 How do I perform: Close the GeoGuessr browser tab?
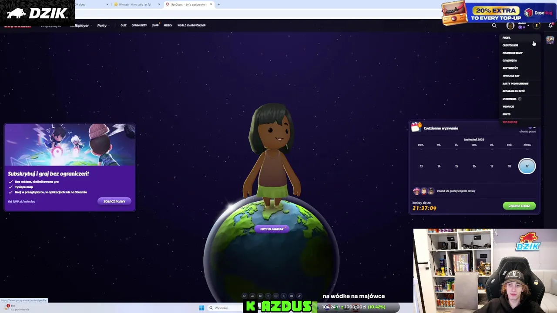click(x=211, y=4)
